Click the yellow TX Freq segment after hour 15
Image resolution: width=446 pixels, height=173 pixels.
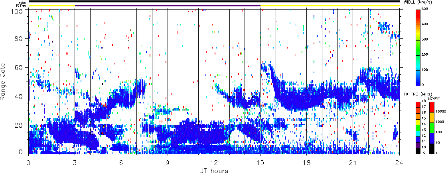point(330,6)
